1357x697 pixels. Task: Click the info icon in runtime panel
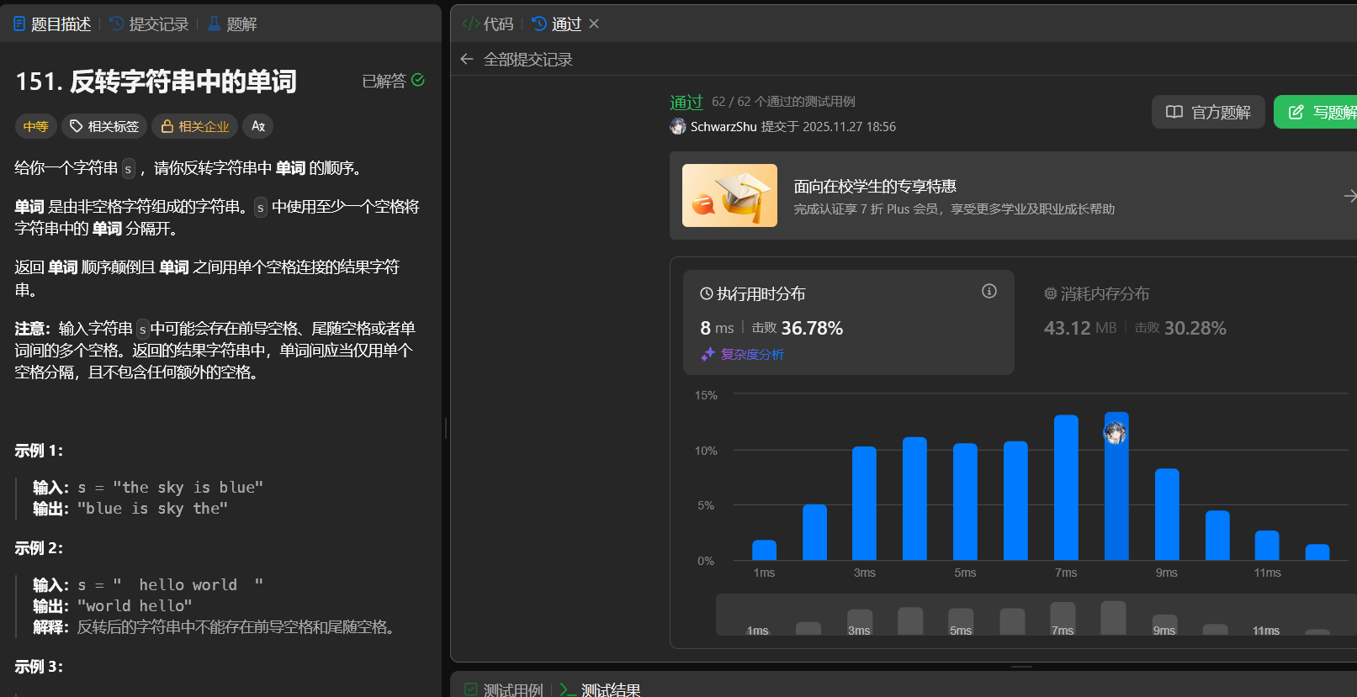989,291
